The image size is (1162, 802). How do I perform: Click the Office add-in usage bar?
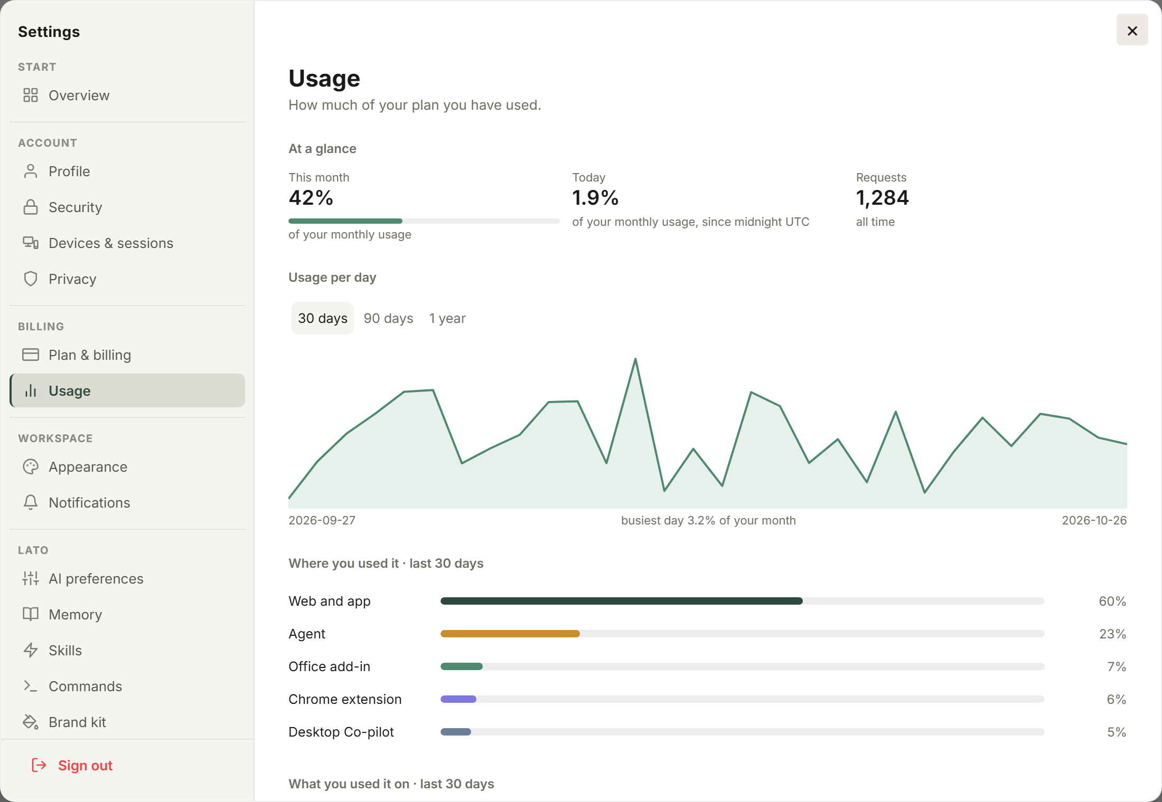point(742,666)
